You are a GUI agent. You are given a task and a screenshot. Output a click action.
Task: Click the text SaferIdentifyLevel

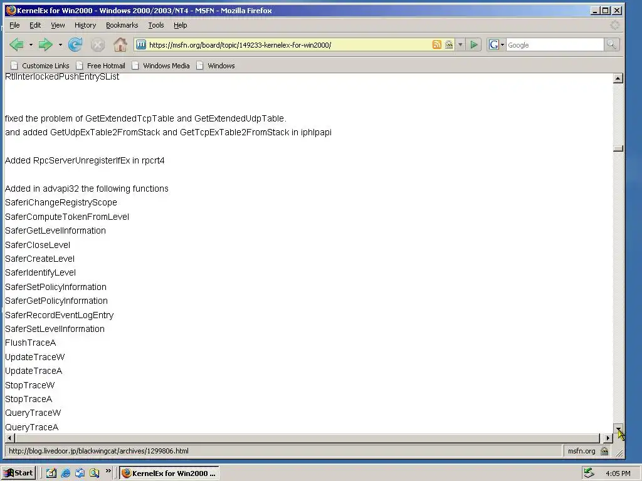[x=41, y=273]
